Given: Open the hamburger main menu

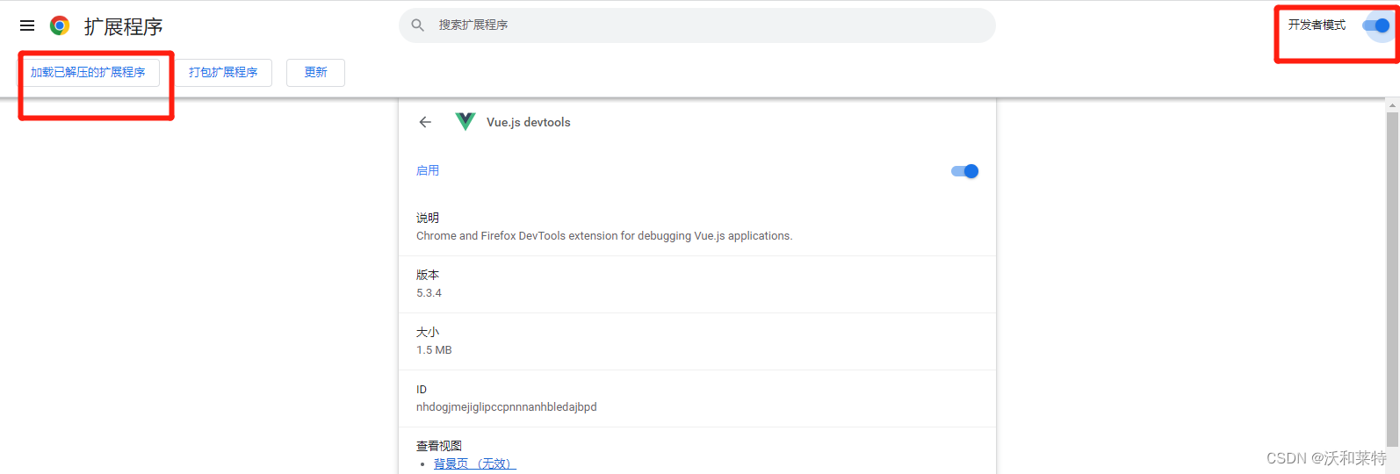Looking at the screenshot, I should (27, 25).
